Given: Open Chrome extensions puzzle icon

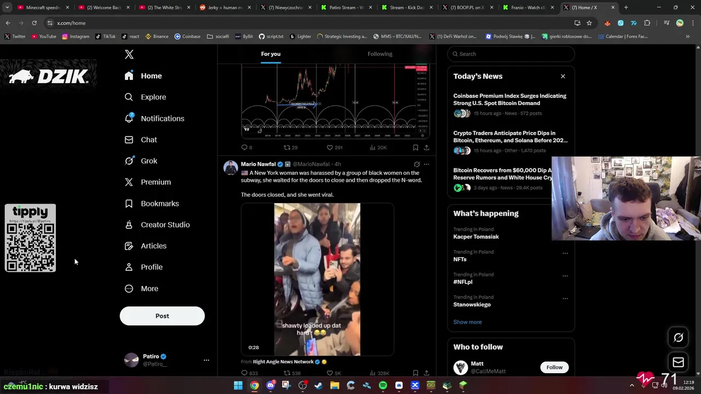Looking at the screenshot, I should coord(647,23).
